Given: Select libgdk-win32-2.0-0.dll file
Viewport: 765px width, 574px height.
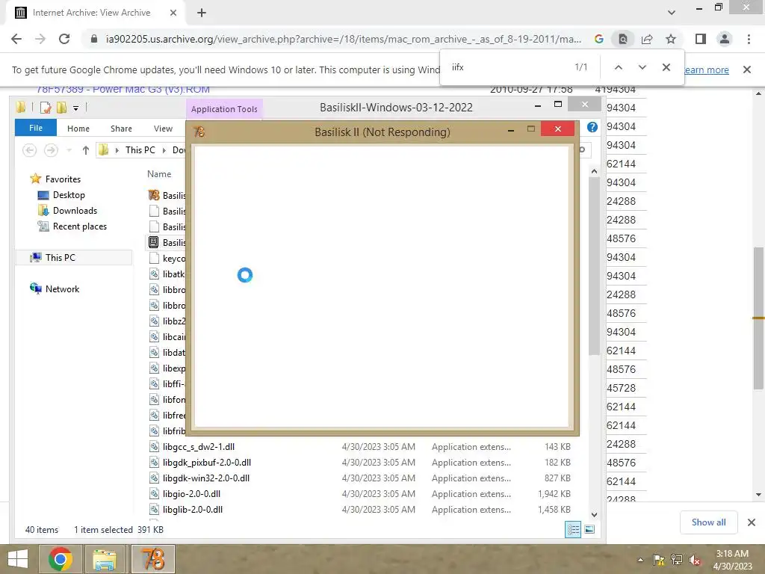Looking at the screenshot, I should [x=206, y=478].
